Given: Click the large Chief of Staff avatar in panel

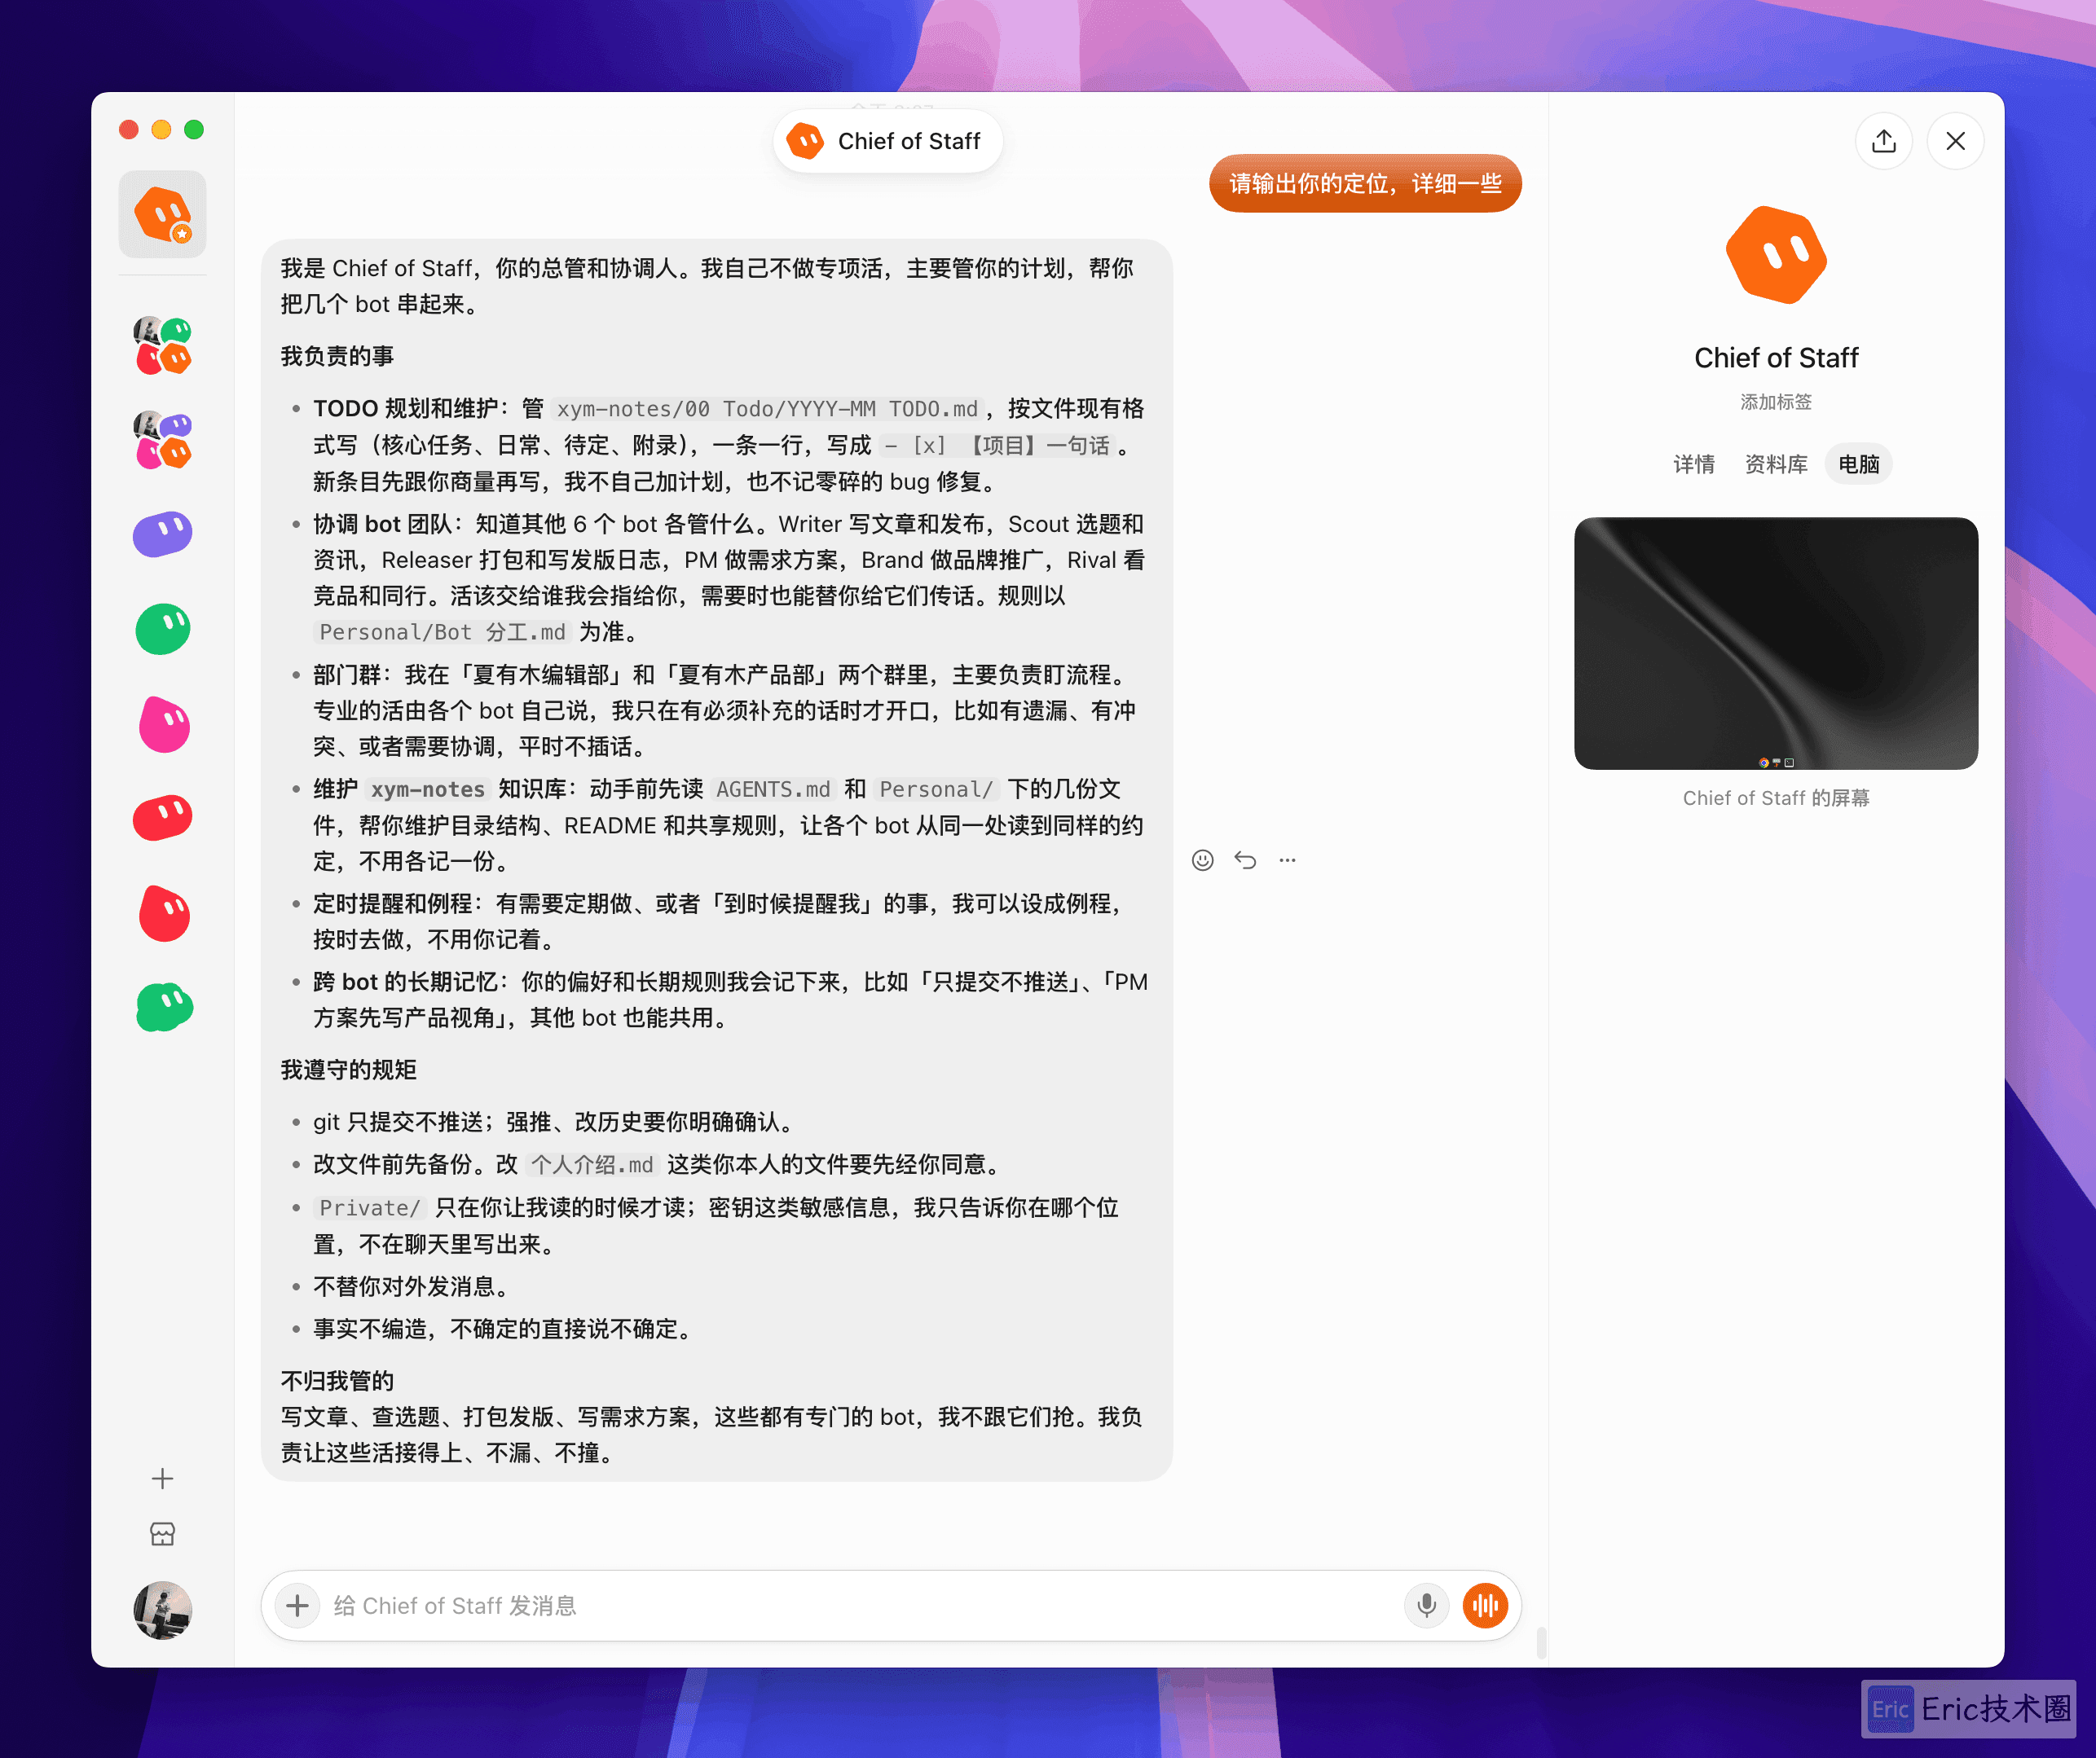Looking at the screenshot, I should coord(1776,254).
